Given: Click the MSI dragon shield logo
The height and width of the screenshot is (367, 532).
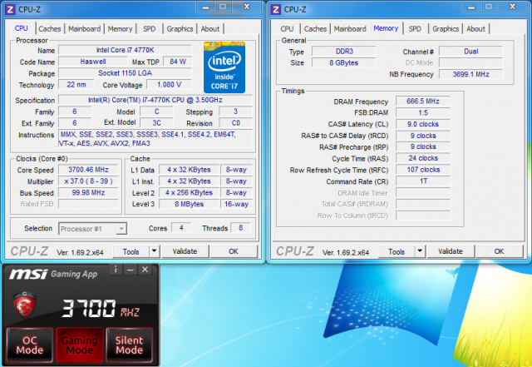Looking at the screenshot, I should [24, 304].
